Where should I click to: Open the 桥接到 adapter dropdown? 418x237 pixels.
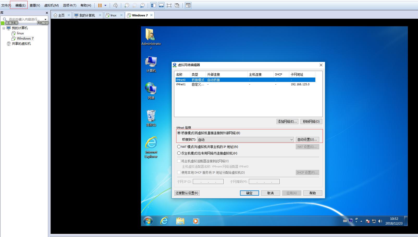pyautogui.click(x=245, y=140)
